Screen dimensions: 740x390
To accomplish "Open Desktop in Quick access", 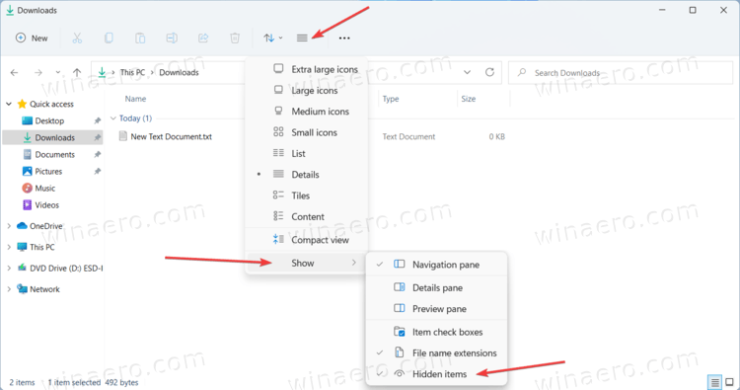I will coord(49,120).
